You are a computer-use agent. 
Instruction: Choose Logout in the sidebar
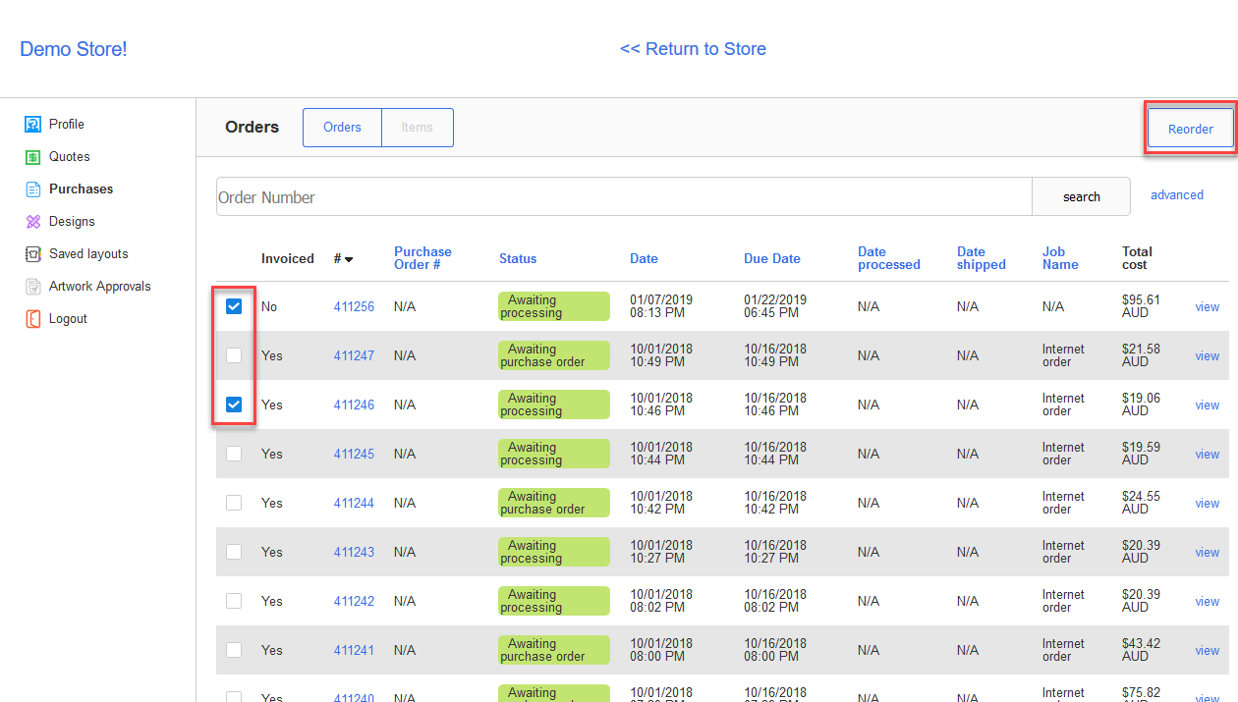(69, 318)
